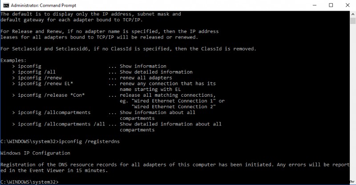The width and height of the screenshot is (356, 185).
Task: Open the Command Prompt system menu icon
Action: point(5,5)
